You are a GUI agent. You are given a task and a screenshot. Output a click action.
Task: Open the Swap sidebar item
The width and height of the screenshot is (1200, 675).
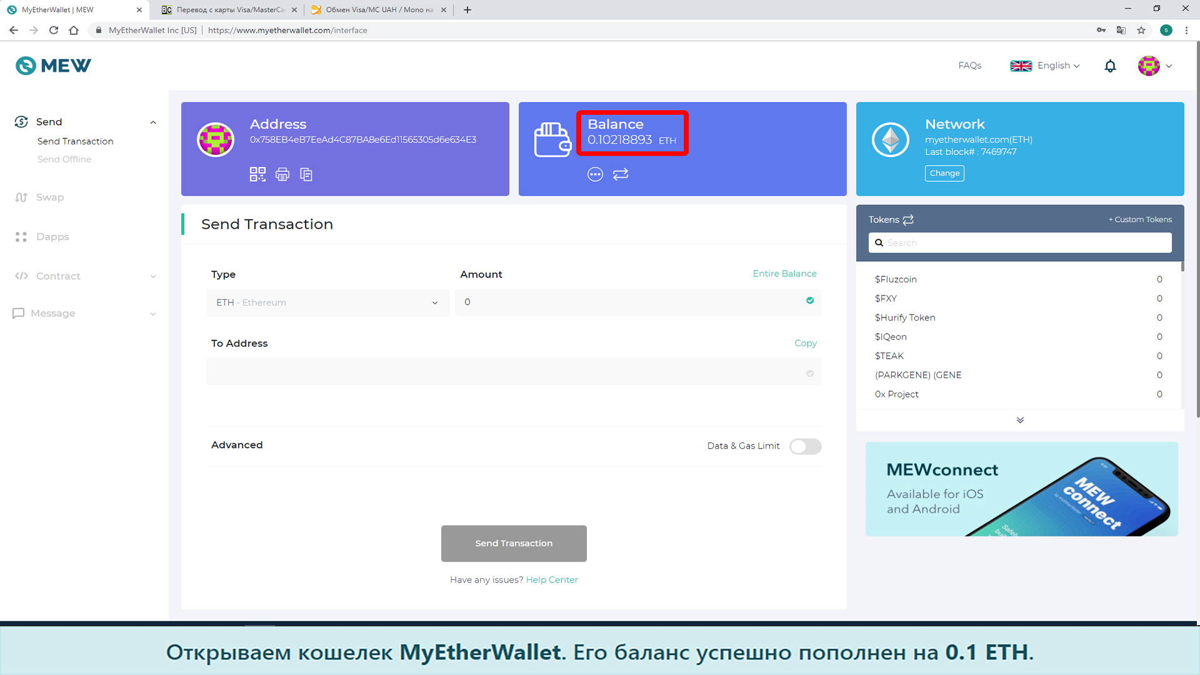39,197
